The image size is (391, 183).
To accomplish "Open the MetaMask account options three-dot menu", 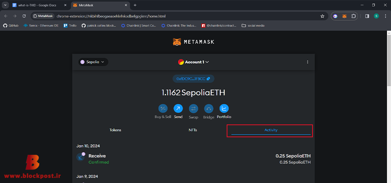I will coord(307,62).
